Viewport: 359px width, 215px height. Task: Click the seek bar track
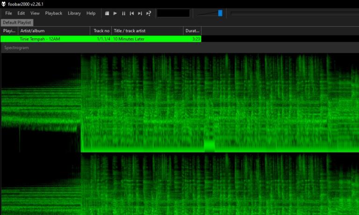[294, 13]
